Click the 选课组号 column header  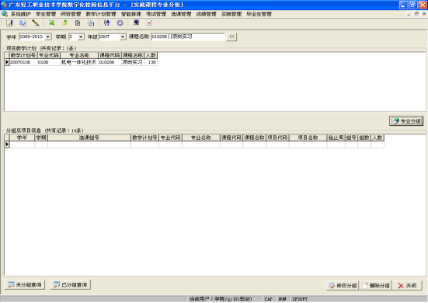(89, 138)
